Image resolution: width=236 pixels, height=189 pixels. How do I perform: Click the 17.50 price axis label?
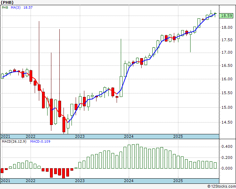coord(227,40)
